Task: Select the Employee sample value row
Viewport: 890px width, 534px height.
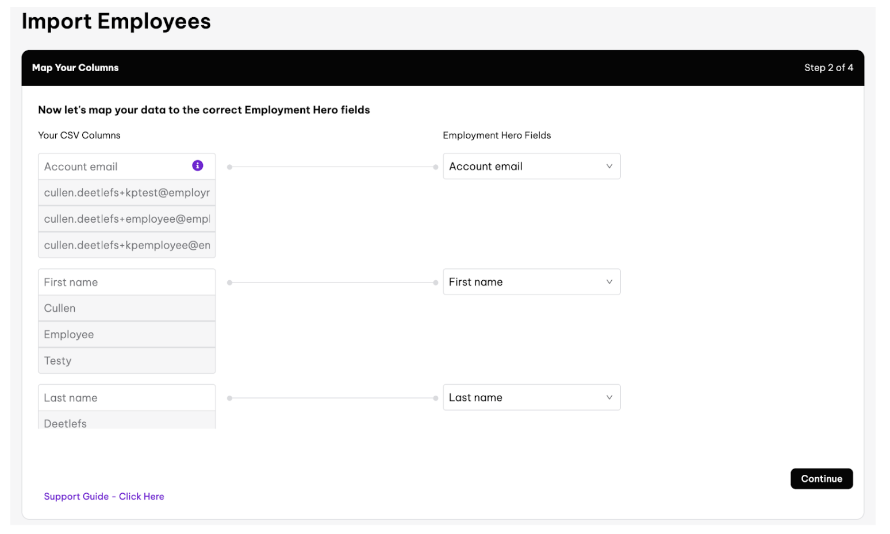Action: pos(126,335)
